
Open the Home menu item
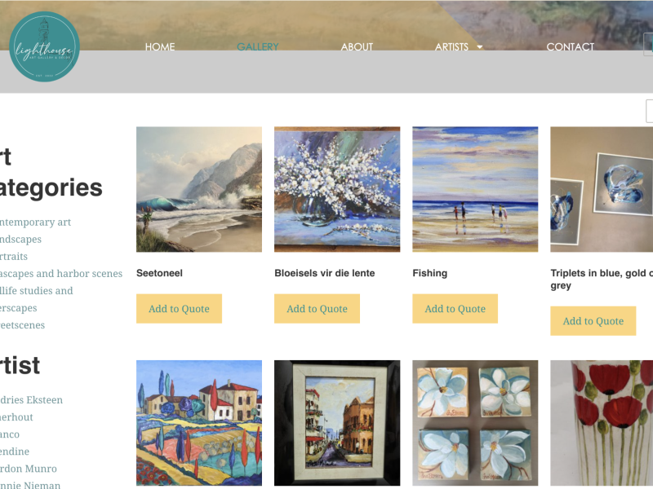point(160,47)
